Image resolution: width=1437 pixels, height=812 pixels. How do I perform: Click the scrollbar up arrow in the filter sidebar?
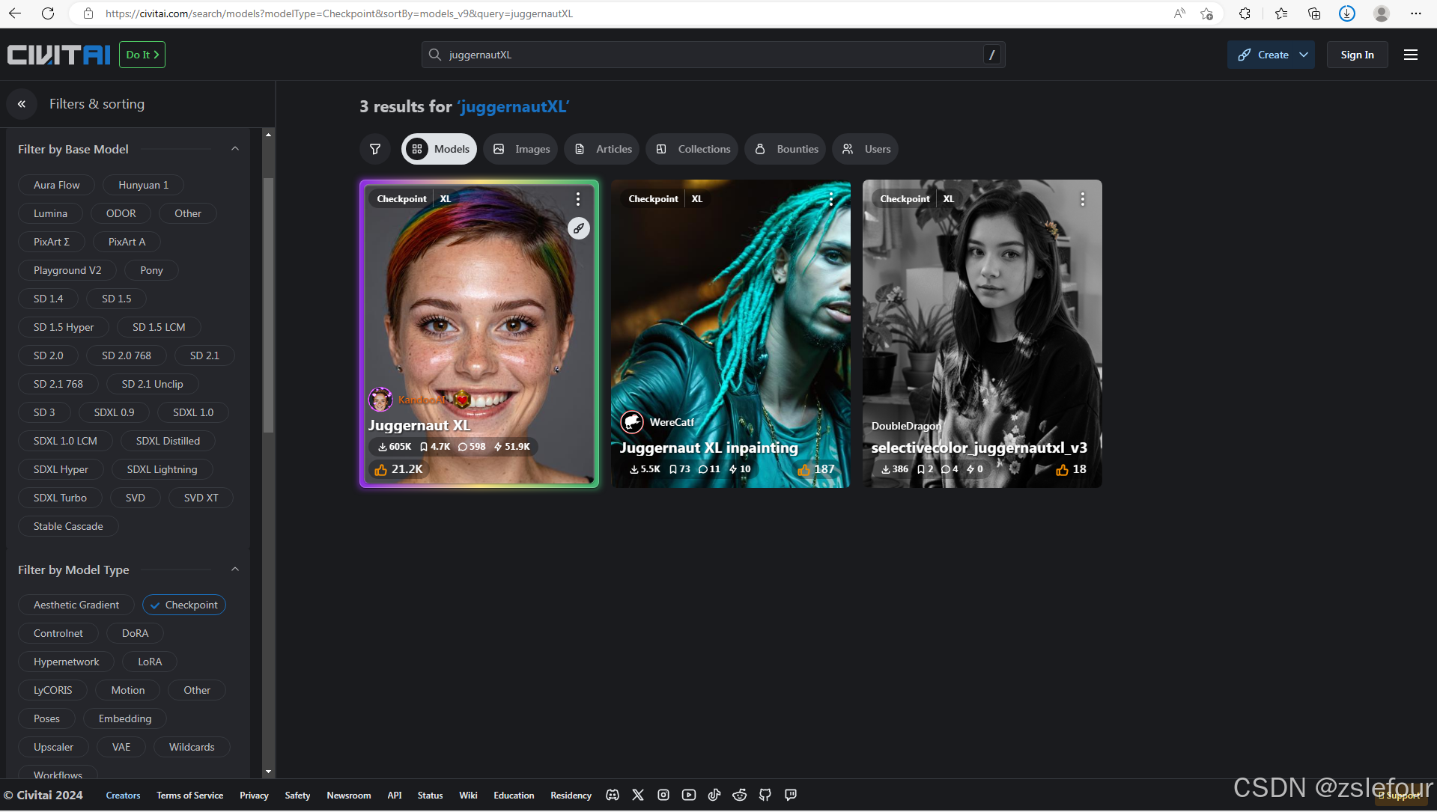(x=268, y=135)
